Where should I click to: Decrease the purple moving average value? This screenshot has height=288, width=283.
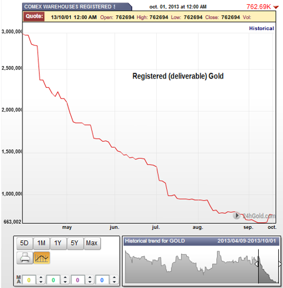click(x=90, y=282)
